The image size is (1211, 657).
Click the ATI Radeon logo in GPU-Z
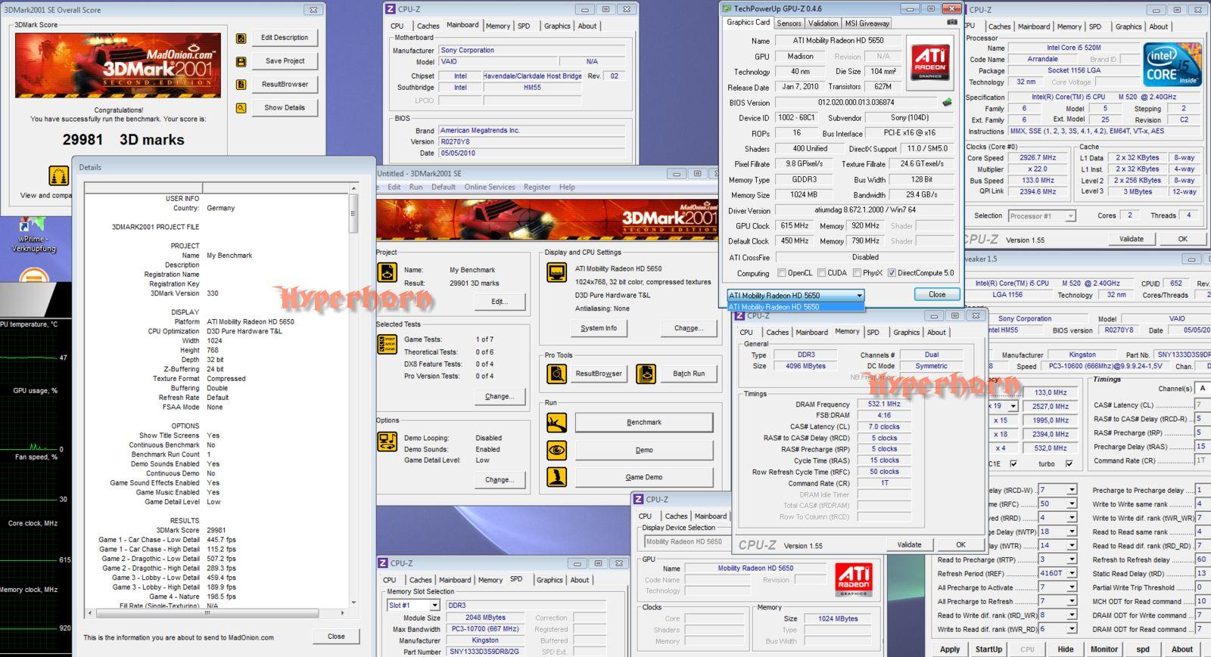pyautogui.click(x=930, y=63)
